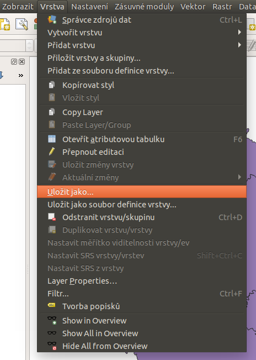Choose Uložit jako... highlighted entry

[x=142, y=192]
